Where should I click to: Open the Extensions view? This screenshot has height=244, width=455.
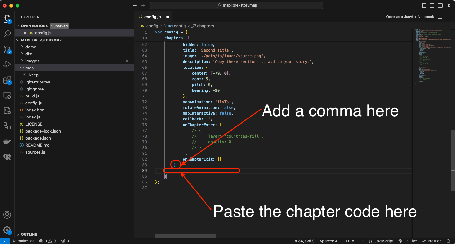point(7,80)
